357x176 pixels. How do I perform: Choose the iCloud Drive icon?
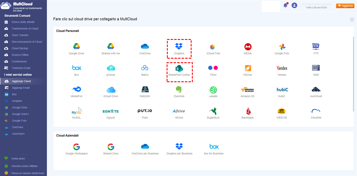point(111,89)
